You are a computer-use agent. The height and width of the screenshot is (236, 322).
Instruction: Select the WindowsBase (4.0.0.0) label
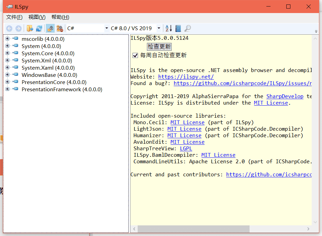click(49, 75)
